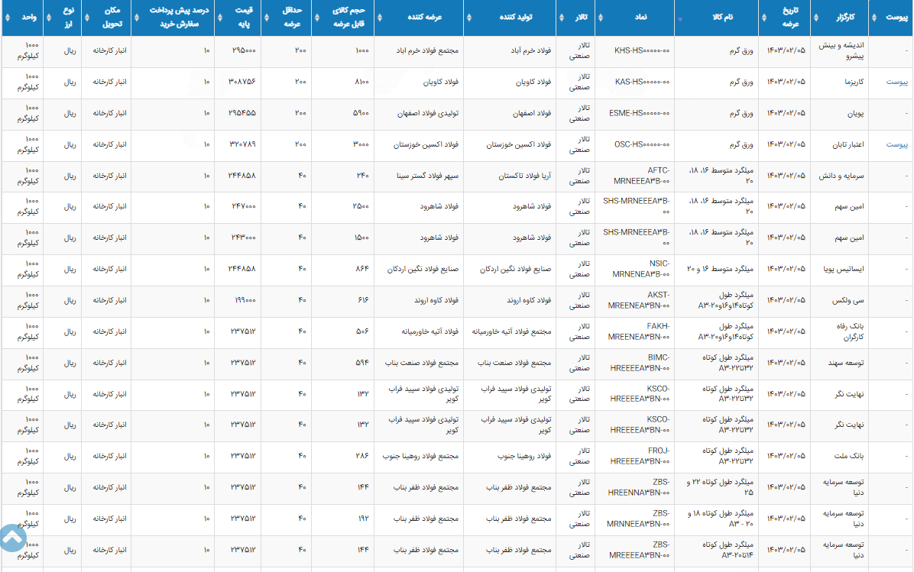Select the broker cell 'اندیشه و بینش پیشرو'
This screenshot has width=914, height=572.
pos(841,50)
